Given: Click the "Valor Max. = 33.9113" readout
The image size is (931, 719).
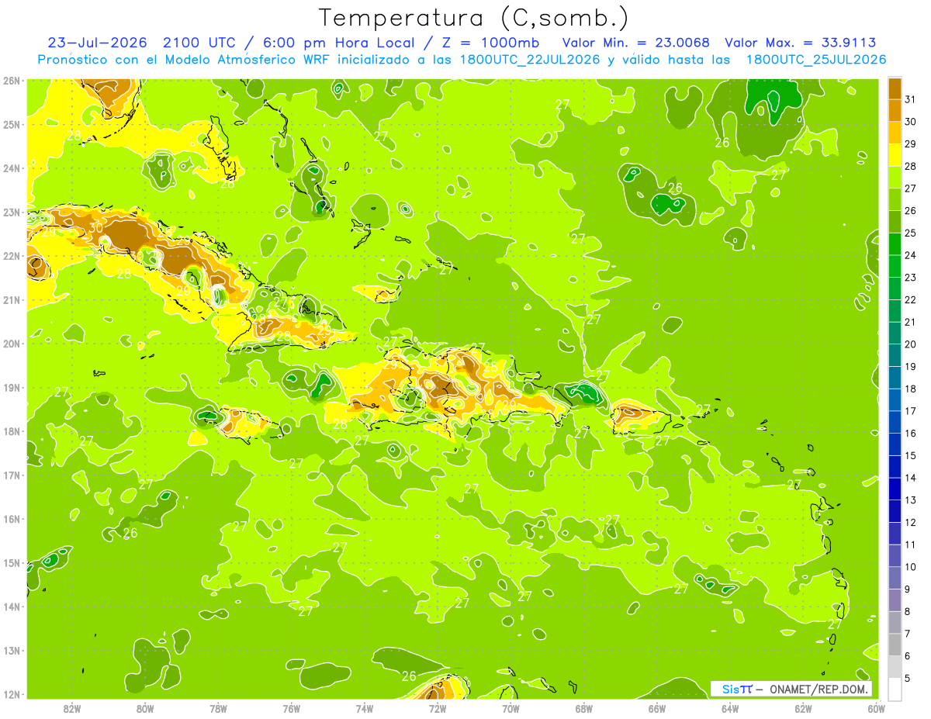Looking at the screenshot, I should coord(801,43).
